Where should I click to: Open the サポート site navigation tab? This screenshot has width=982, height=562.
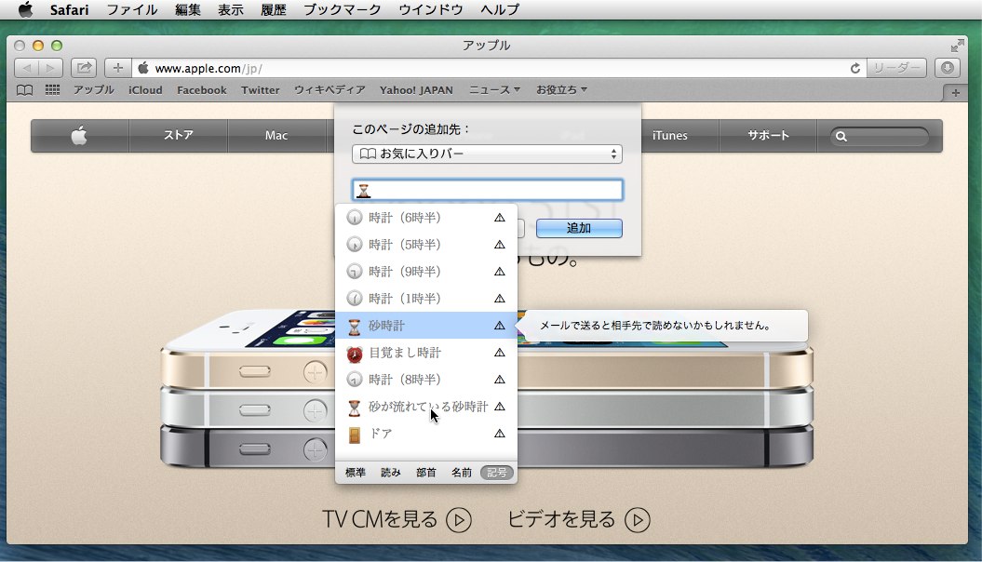[x=769, y=135]
